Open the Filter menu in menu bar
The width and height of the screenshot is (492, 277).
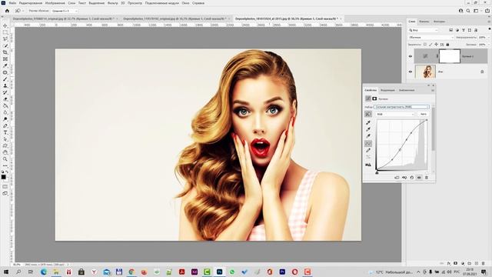(x=113, y=3)
